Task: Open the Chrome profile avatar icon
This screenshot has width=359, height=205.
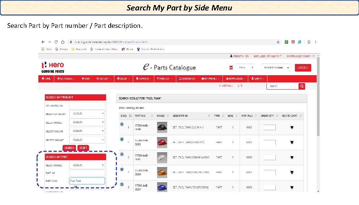Action: pos(309,42)
